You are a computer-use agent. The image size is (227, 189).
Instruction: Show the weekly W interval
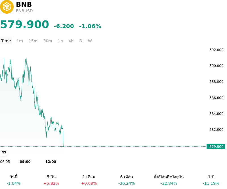click(90, 41)
